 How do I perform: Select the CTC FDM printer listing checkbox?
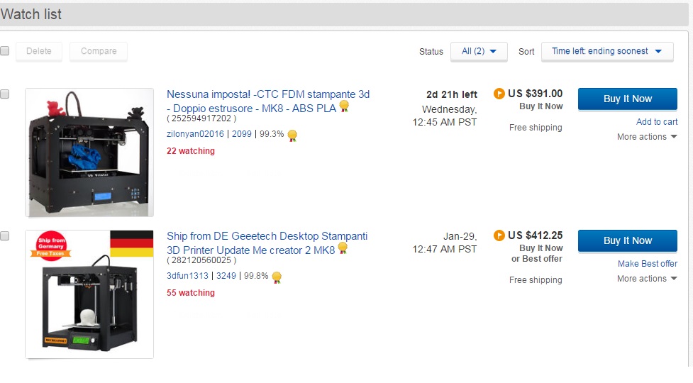[x=4, y=94]
